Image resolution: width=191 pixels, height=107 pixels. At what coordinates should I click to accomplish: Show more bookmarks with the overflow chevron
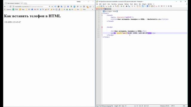click(93, 9)
